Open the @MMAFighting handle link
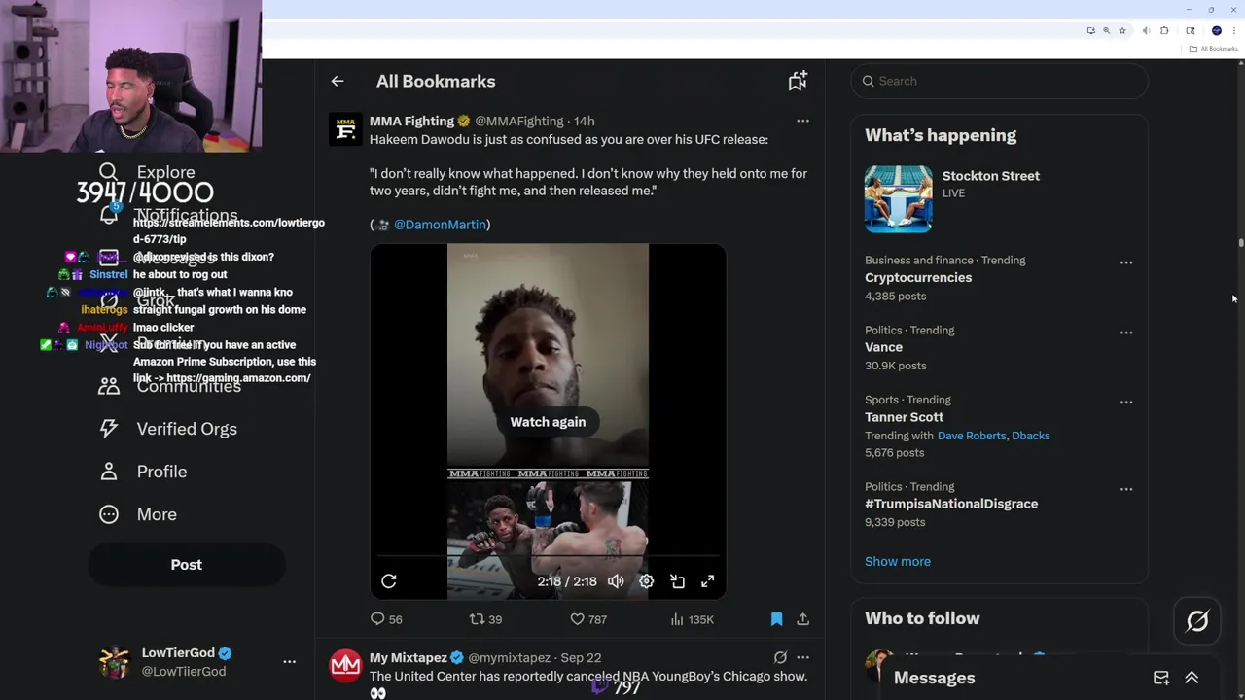 (x=518, y=122)
